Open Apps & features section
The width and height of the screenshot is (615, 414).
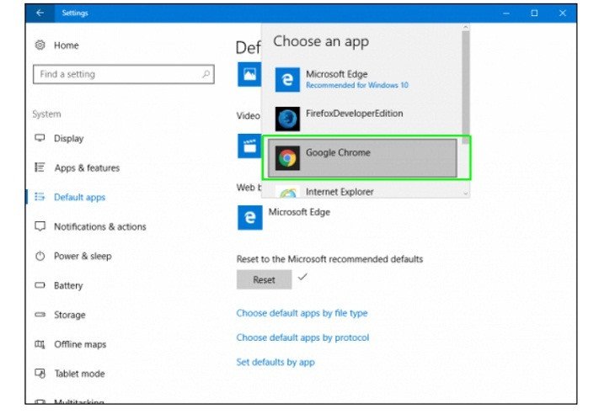(x=87, y=167)
